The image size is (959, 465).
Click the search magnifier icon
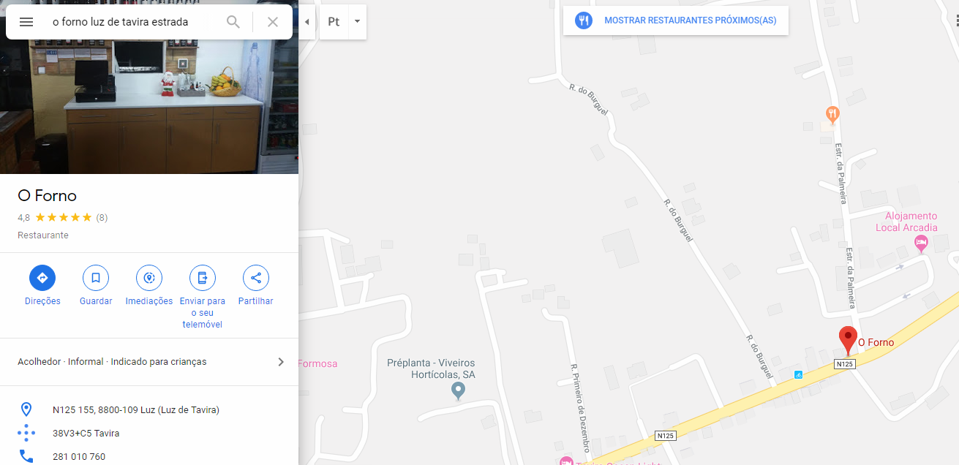coord(233,22)
